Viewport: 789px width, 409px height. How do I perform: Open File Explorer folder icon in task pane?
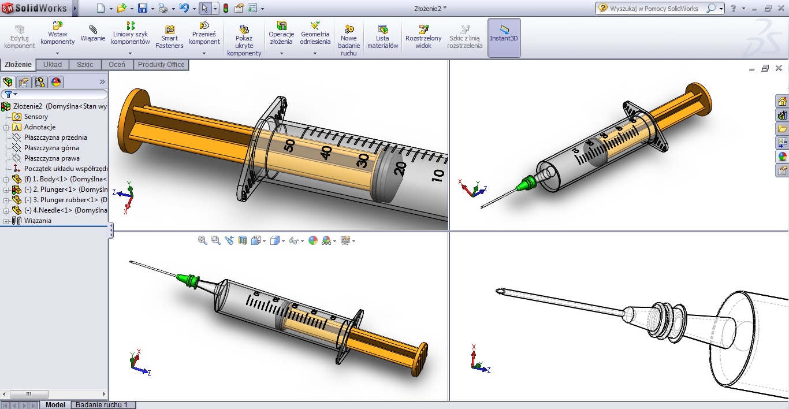coord(783,129)
